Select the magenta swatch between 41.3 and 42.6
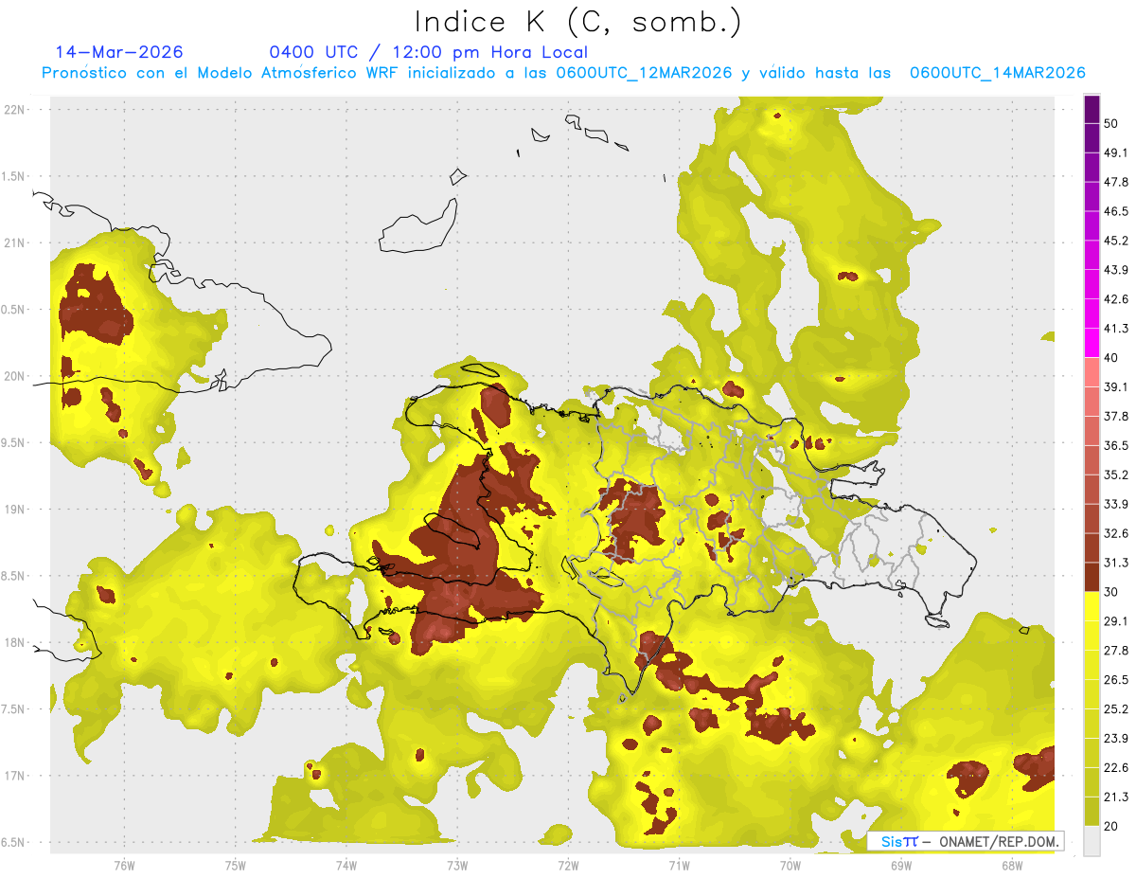 [1092, 314]
